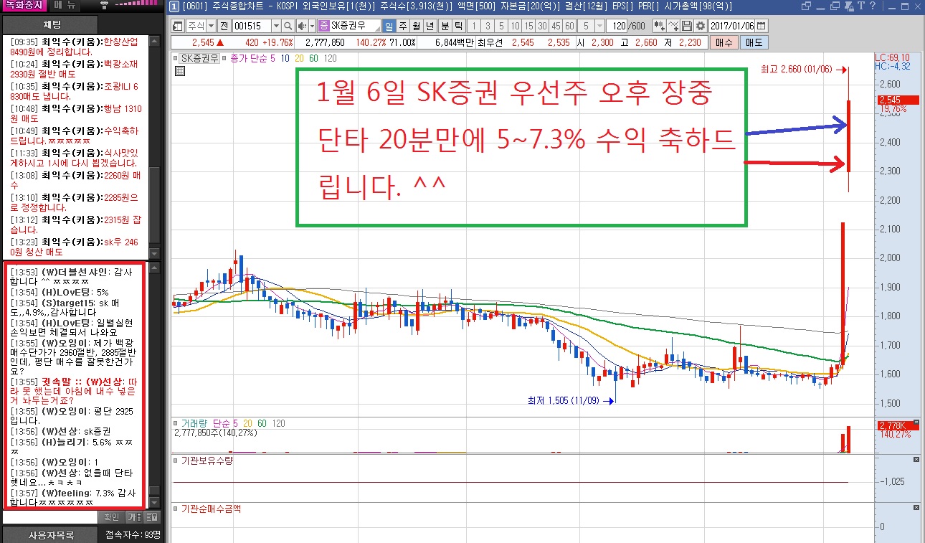The image size is (925, 543).
Task: Click the red 매수 buy button
Action: pyautogui.click(x=726, y=42)
